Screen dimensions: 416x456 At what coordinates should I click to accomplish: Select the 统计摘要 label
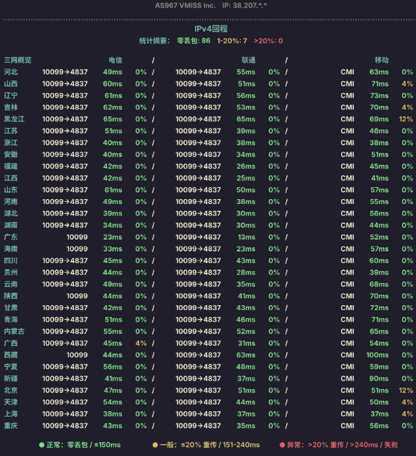click(154, 41)
